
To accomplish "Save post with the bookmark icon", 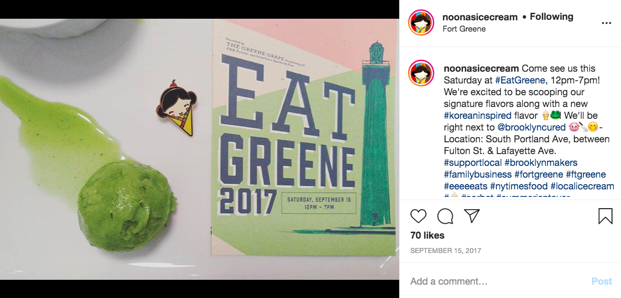I will click(x=605, y=216).
